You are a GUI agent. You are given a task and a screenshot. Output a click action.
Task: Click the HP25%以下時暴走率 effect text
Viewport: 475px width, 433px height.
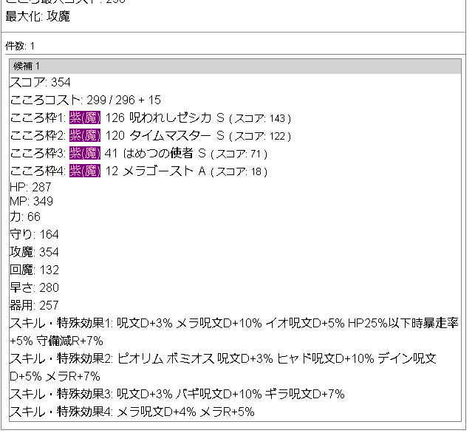click(403, 323)
